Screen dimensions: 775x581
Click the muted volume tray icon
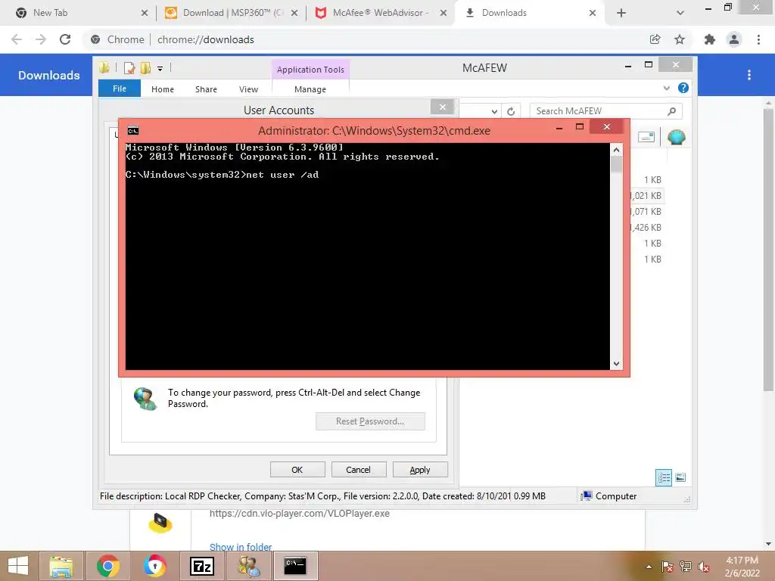(703, 567)
